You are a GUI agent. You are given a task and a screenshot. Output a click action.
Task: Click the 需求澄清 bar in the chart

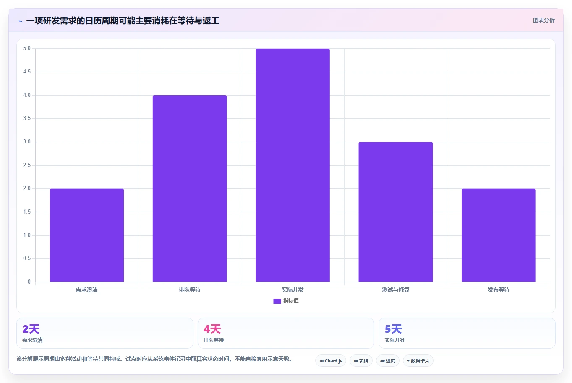pyautogui.click(x=87, y=235)
